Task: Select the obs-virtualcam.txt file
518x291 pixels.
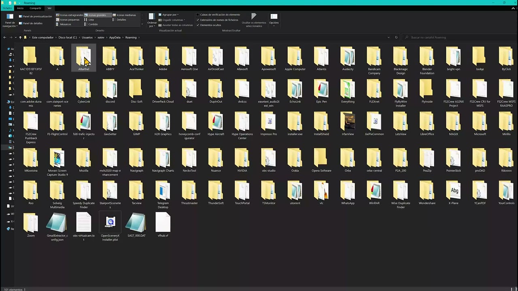Action: (84, 227)
